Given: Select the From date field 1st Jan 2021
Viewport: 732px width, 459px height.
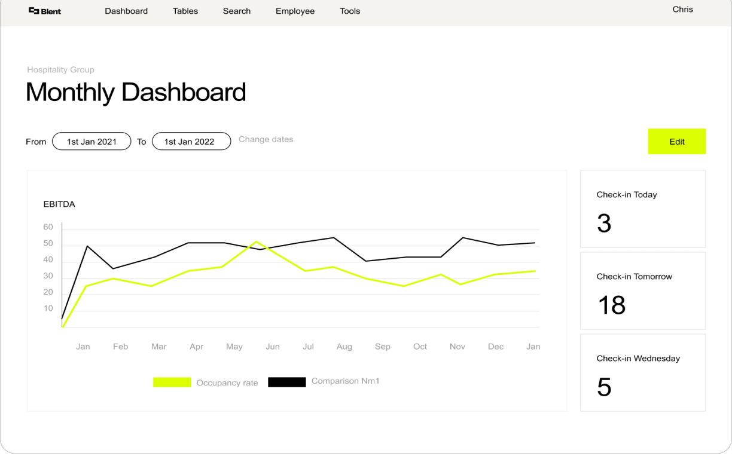Looking at the screenshot, I should pos(91,142).
